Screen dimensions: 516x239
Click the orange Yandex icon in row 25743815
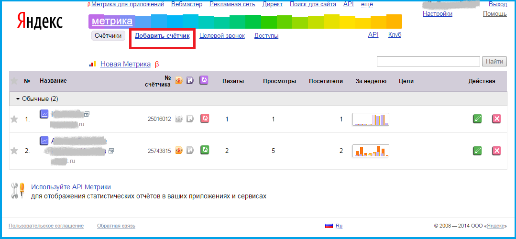pos(179,151)
